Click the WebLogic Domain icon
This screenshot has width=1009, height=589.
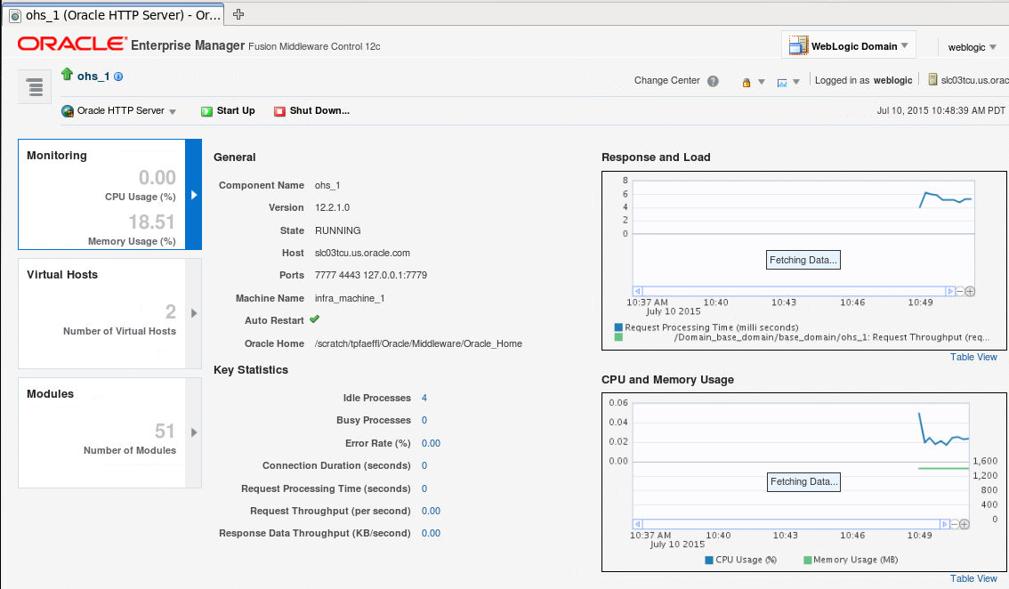coord(799,45)
